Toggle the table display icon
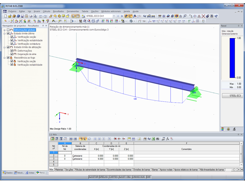The height and width of the screenshot is (184, 245). (77, 16)
